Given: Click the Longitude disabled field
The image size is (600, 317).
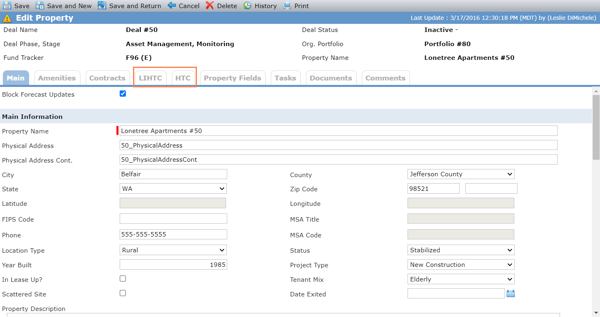Looking at the screenshot, I should [461, 203].
